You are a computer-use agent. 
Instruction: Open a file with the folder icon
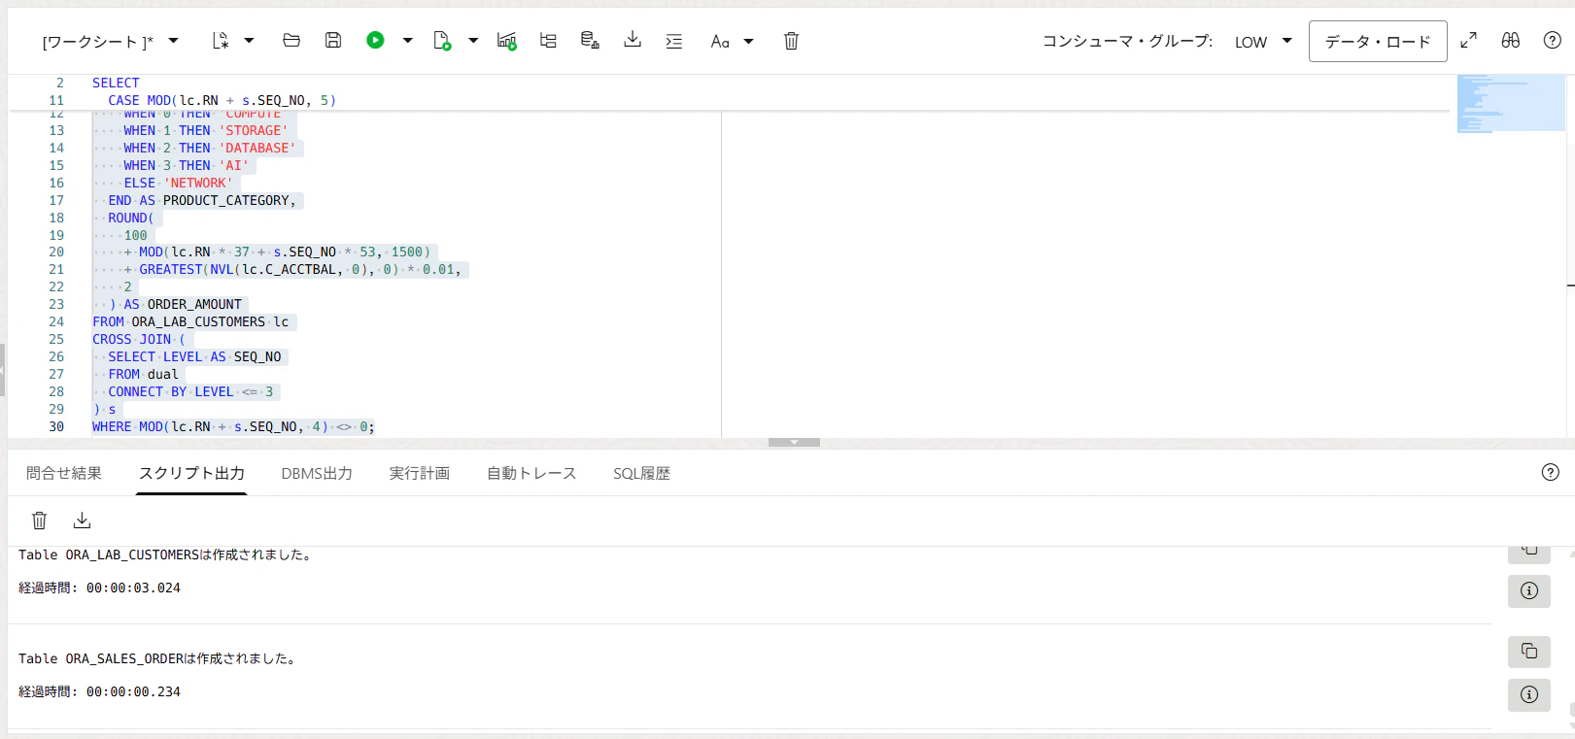tap(291, 40)
